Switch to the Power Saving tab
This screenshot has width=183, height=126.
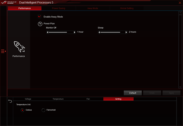[x=59, y=8]
